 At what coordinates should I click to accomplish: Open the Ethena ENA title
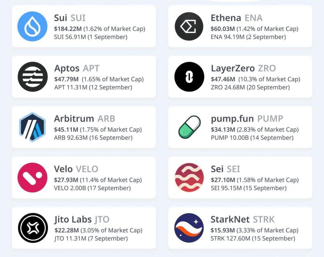[x=236, y=18]
